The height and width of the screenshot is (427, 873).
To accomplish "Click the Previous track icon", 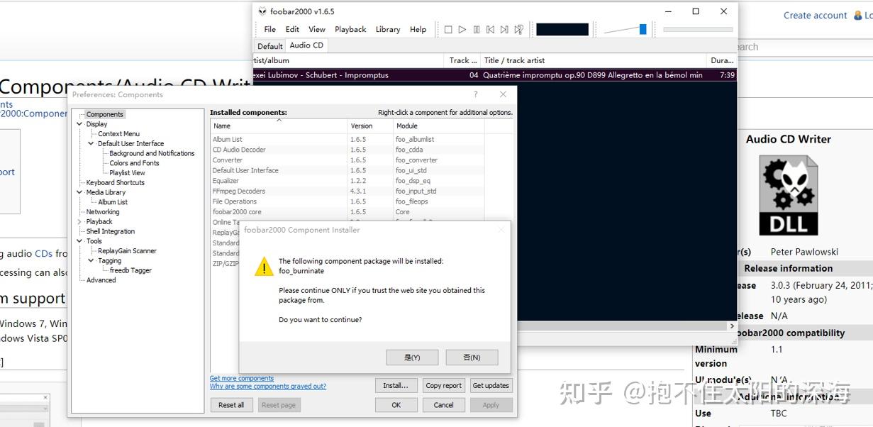I will (x=490, y=29).
